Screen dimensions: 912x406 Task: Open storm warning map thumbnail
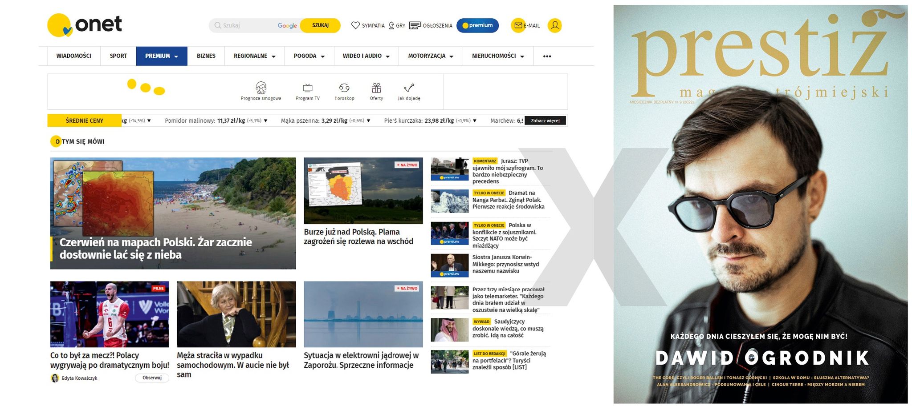(x=363, y=191)
